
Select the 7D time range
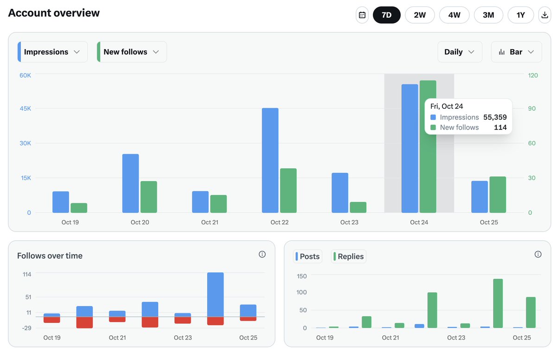click(x=386, y=15)
